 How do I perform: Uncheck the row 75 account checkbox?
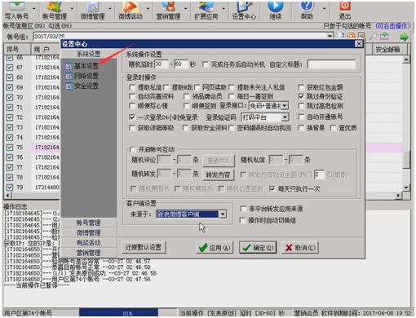pyautogui.click(x=10, y=148)
